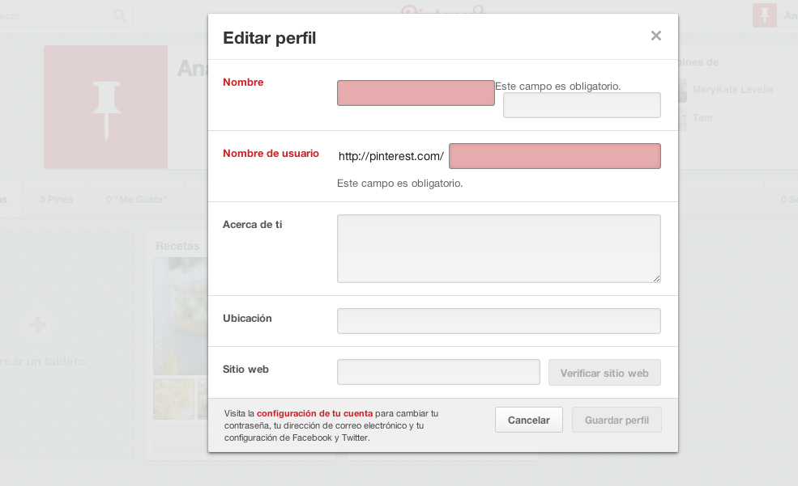Open the user pin avatar in header
The image size is (798, 486).
(764, 15)
